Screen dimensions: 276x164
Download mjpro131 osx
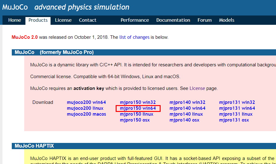tap(234, 120)
